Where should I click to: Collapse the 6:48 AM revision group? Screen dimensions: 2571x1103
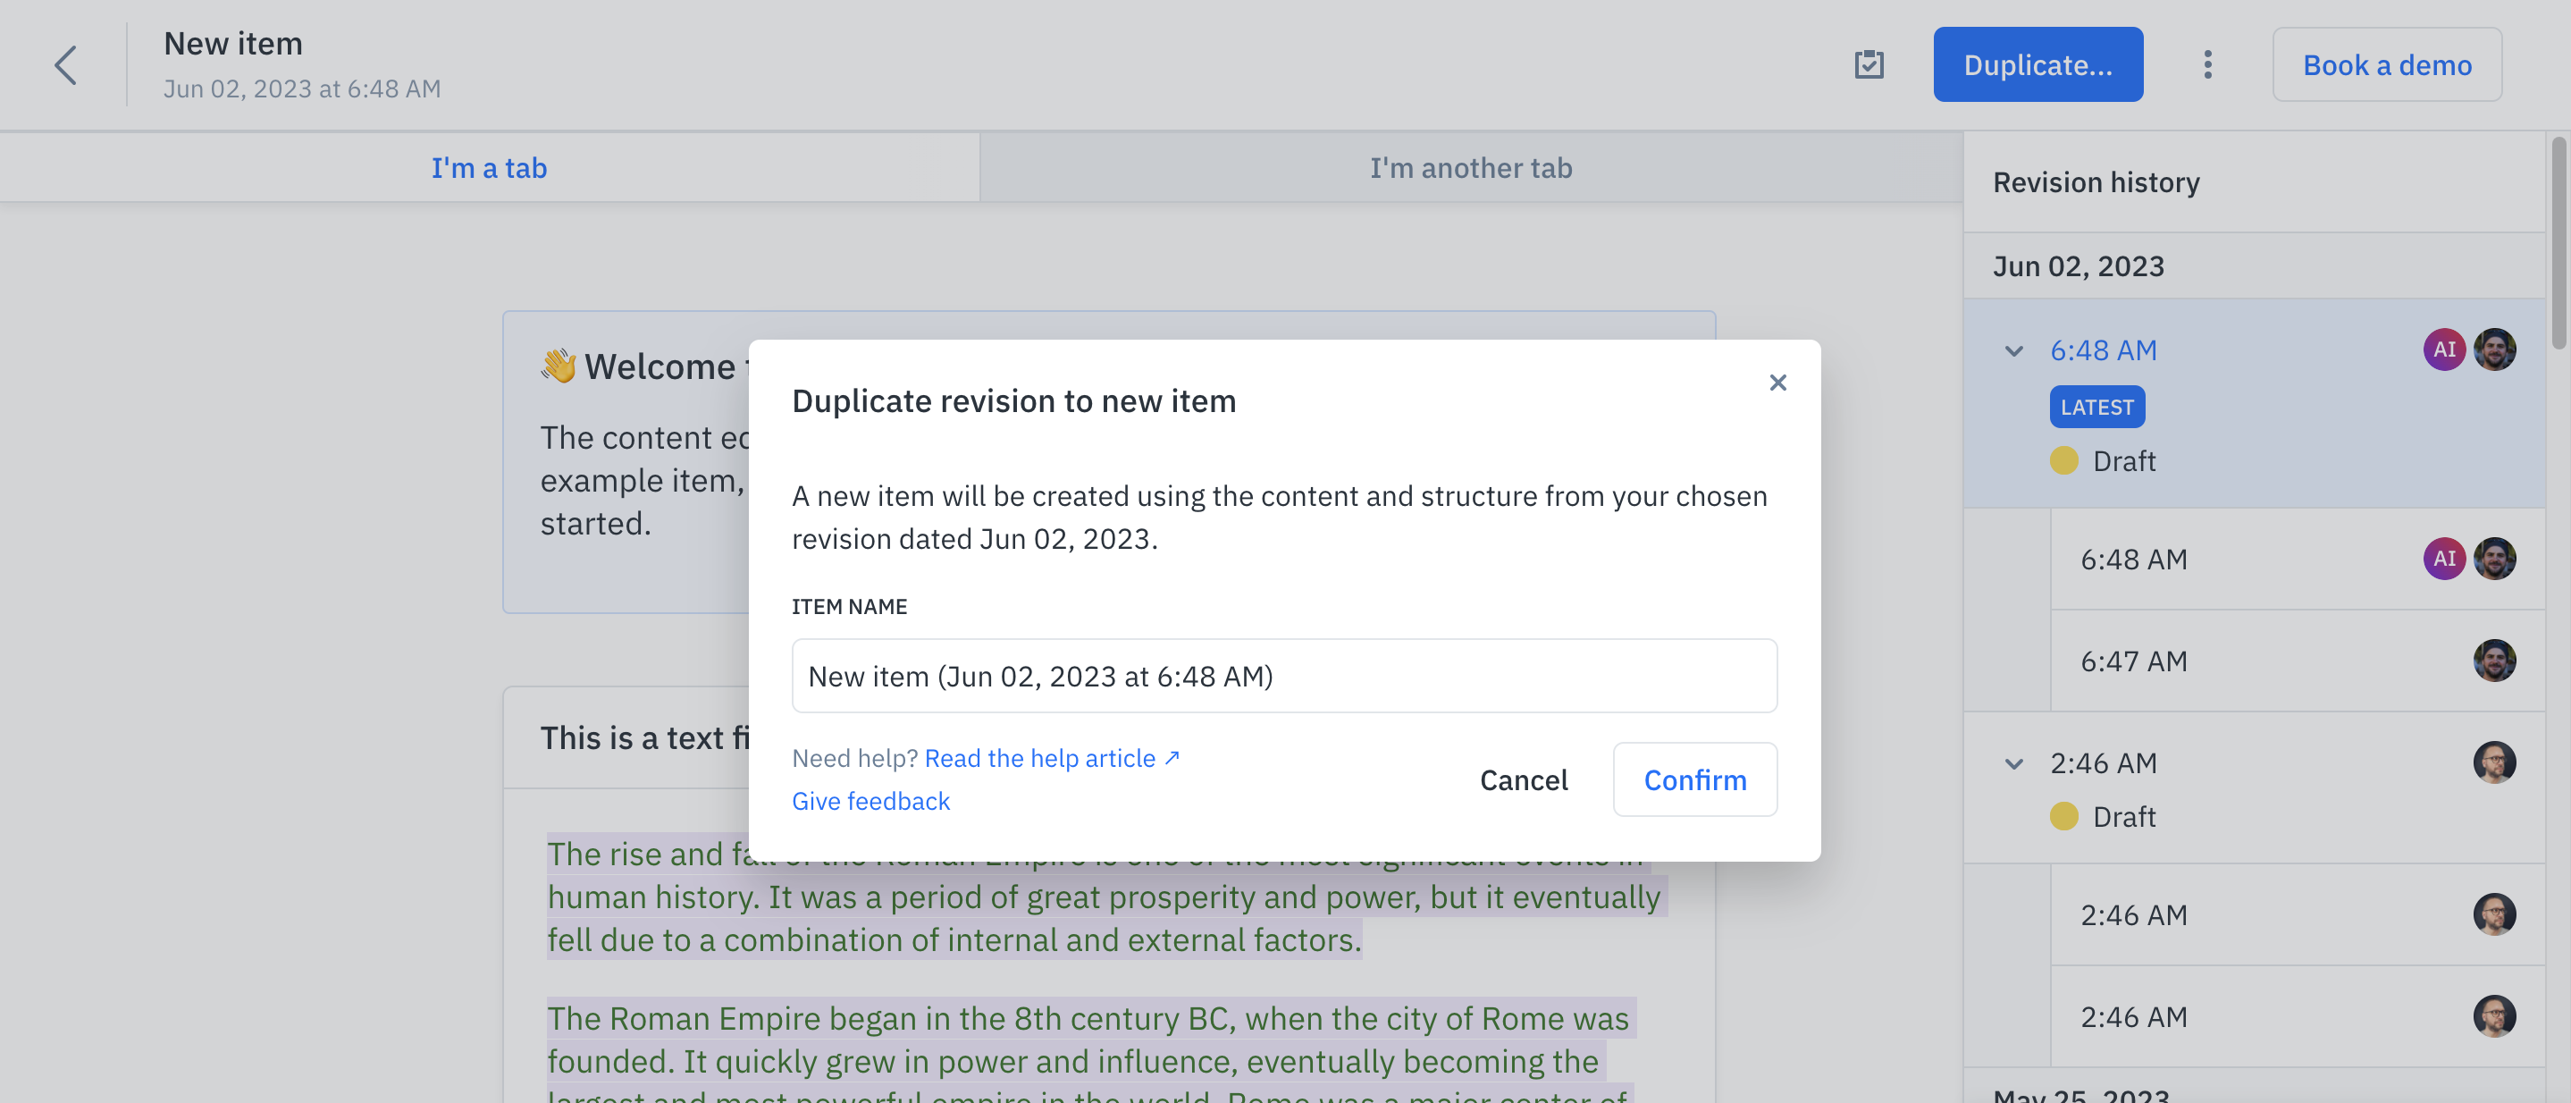(2014, 350)
